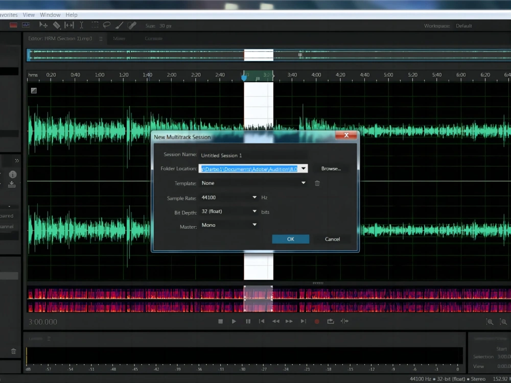This screenshot has height=383, width=511.
Task: Open the Sample Rate dropdown
Action: pyautogui.click(x=229, y=197)
